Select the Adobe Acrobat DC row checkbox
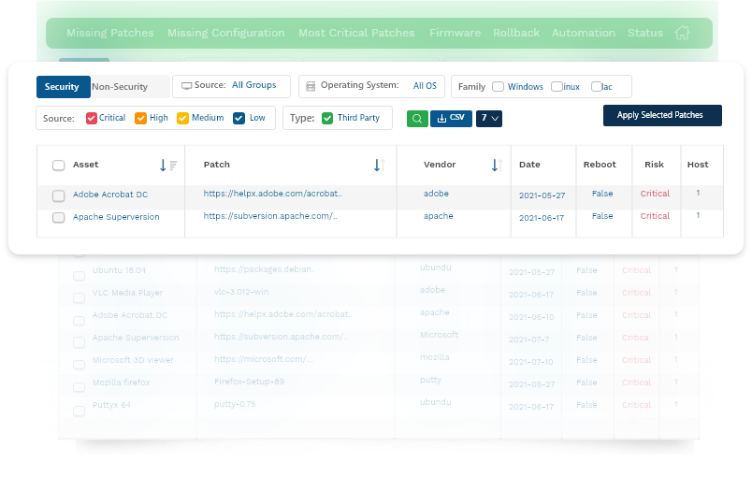 59,195
